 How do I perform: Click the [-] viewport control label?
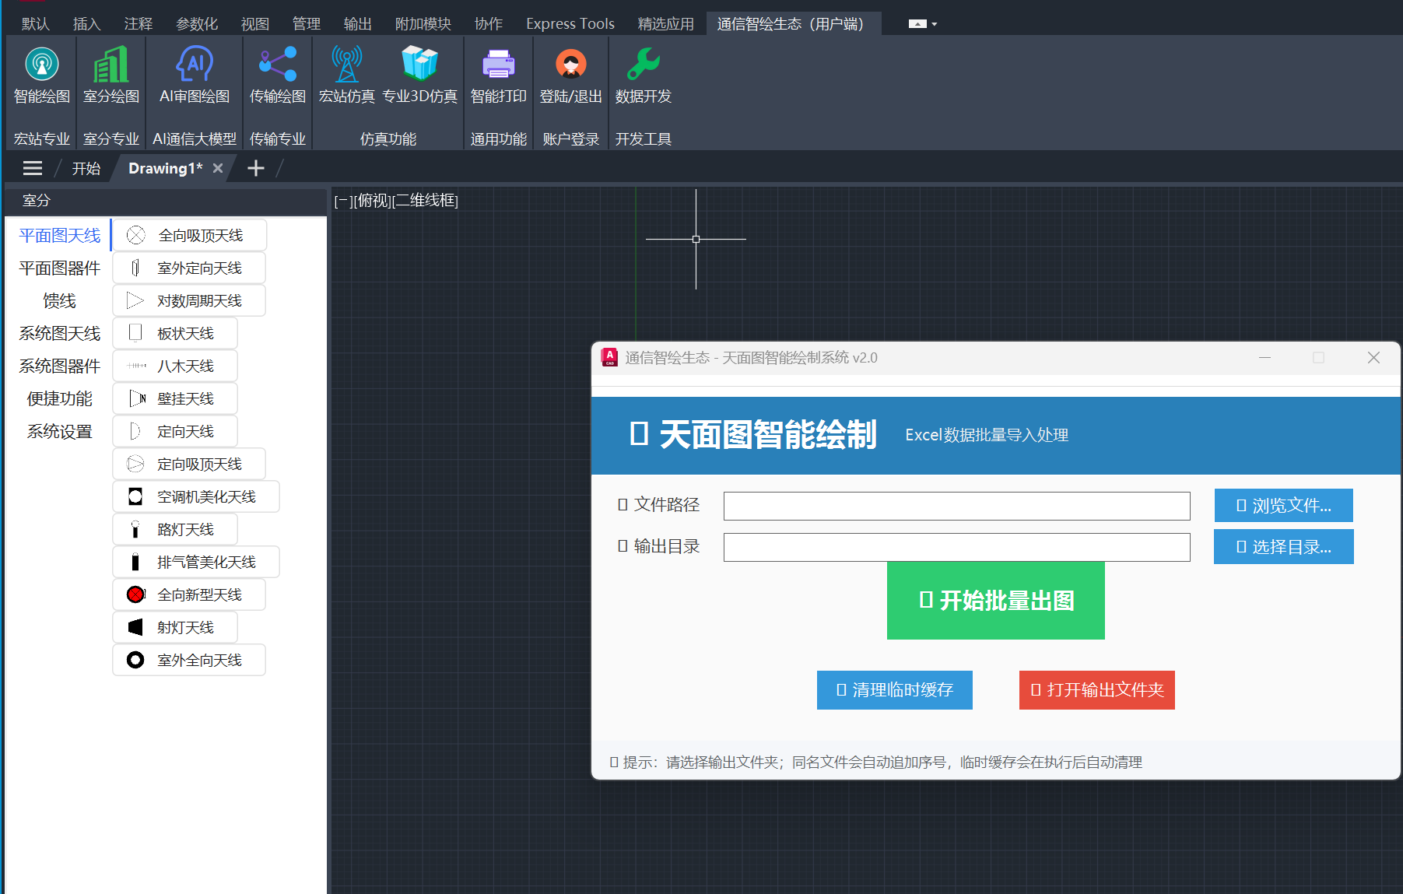coord(342,201)
